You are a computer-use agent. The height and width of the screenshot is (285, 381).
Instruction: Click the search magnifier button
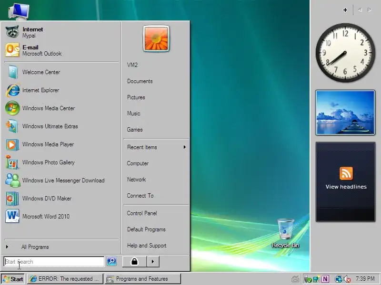coord(111,261)
